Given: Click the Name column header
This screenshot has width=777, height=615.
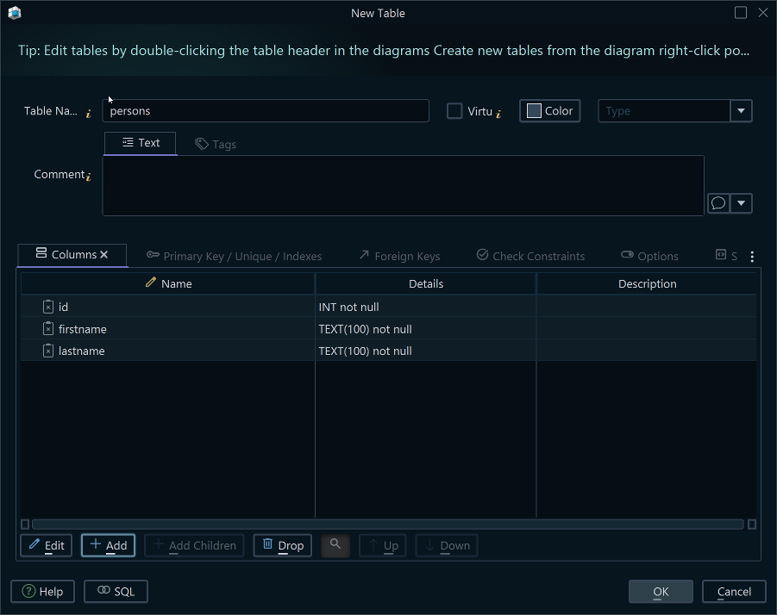Looking at the screenshot, I should coord(167,283).
